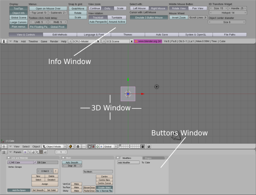Toggle the ToolTips display option
This screenshot has width=256, height=195.
click(x=18, y=8)
